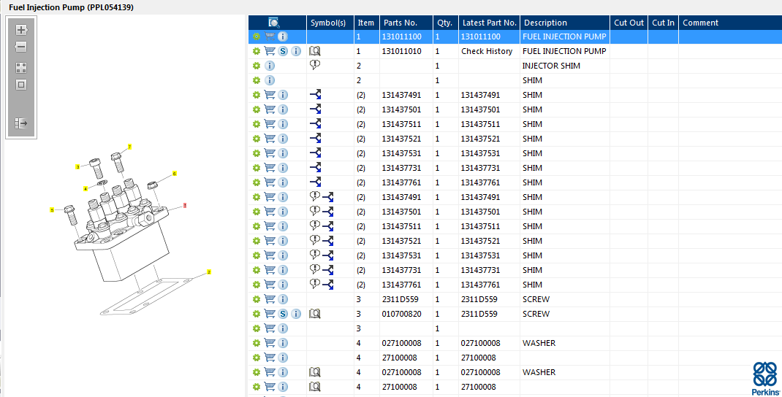Zoom in on the diagram with plus icon

click(x=21, y=30)
